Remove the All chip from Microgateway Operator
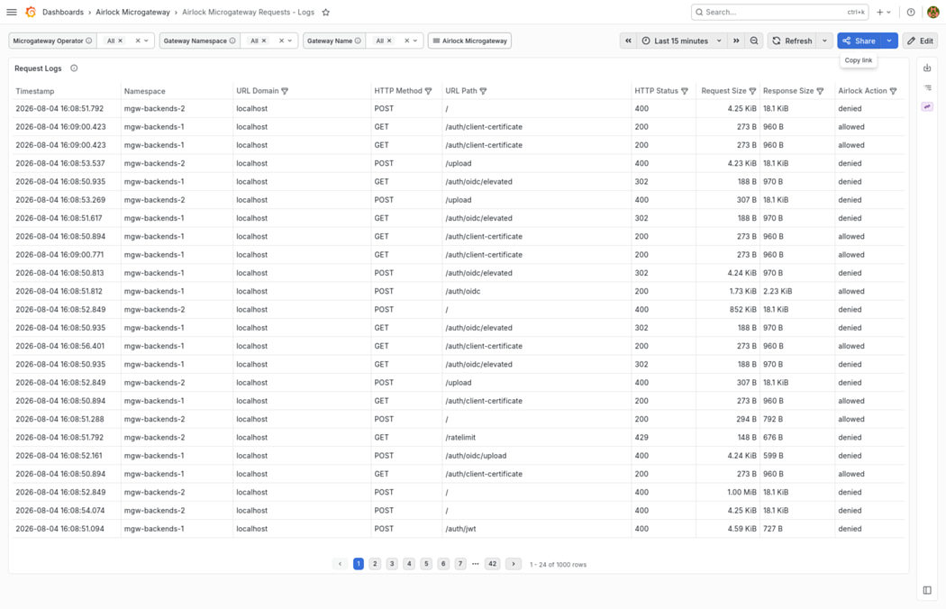Viewport: 946px width, 609px height. pyautogui.click(x=120, y=41)
